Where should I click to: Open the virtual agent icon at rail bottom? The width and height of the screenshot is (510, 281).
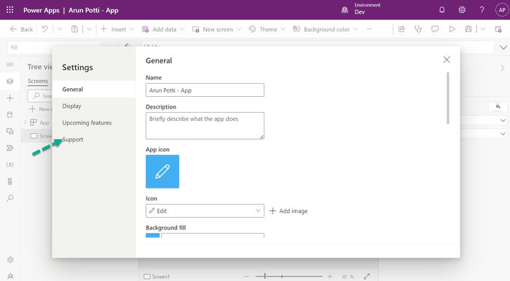click(x=10, y=276)
